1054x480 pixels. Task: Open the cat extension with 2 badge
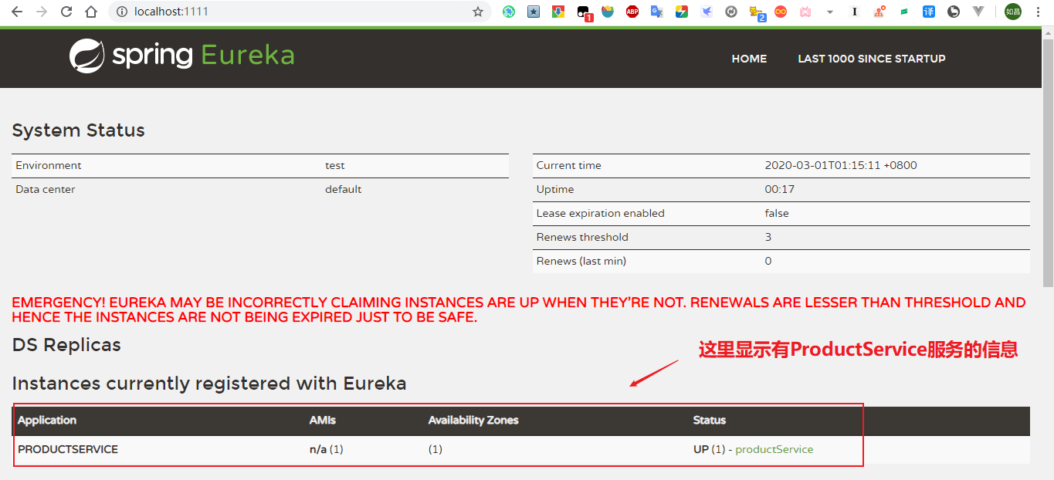pos(757,12)
